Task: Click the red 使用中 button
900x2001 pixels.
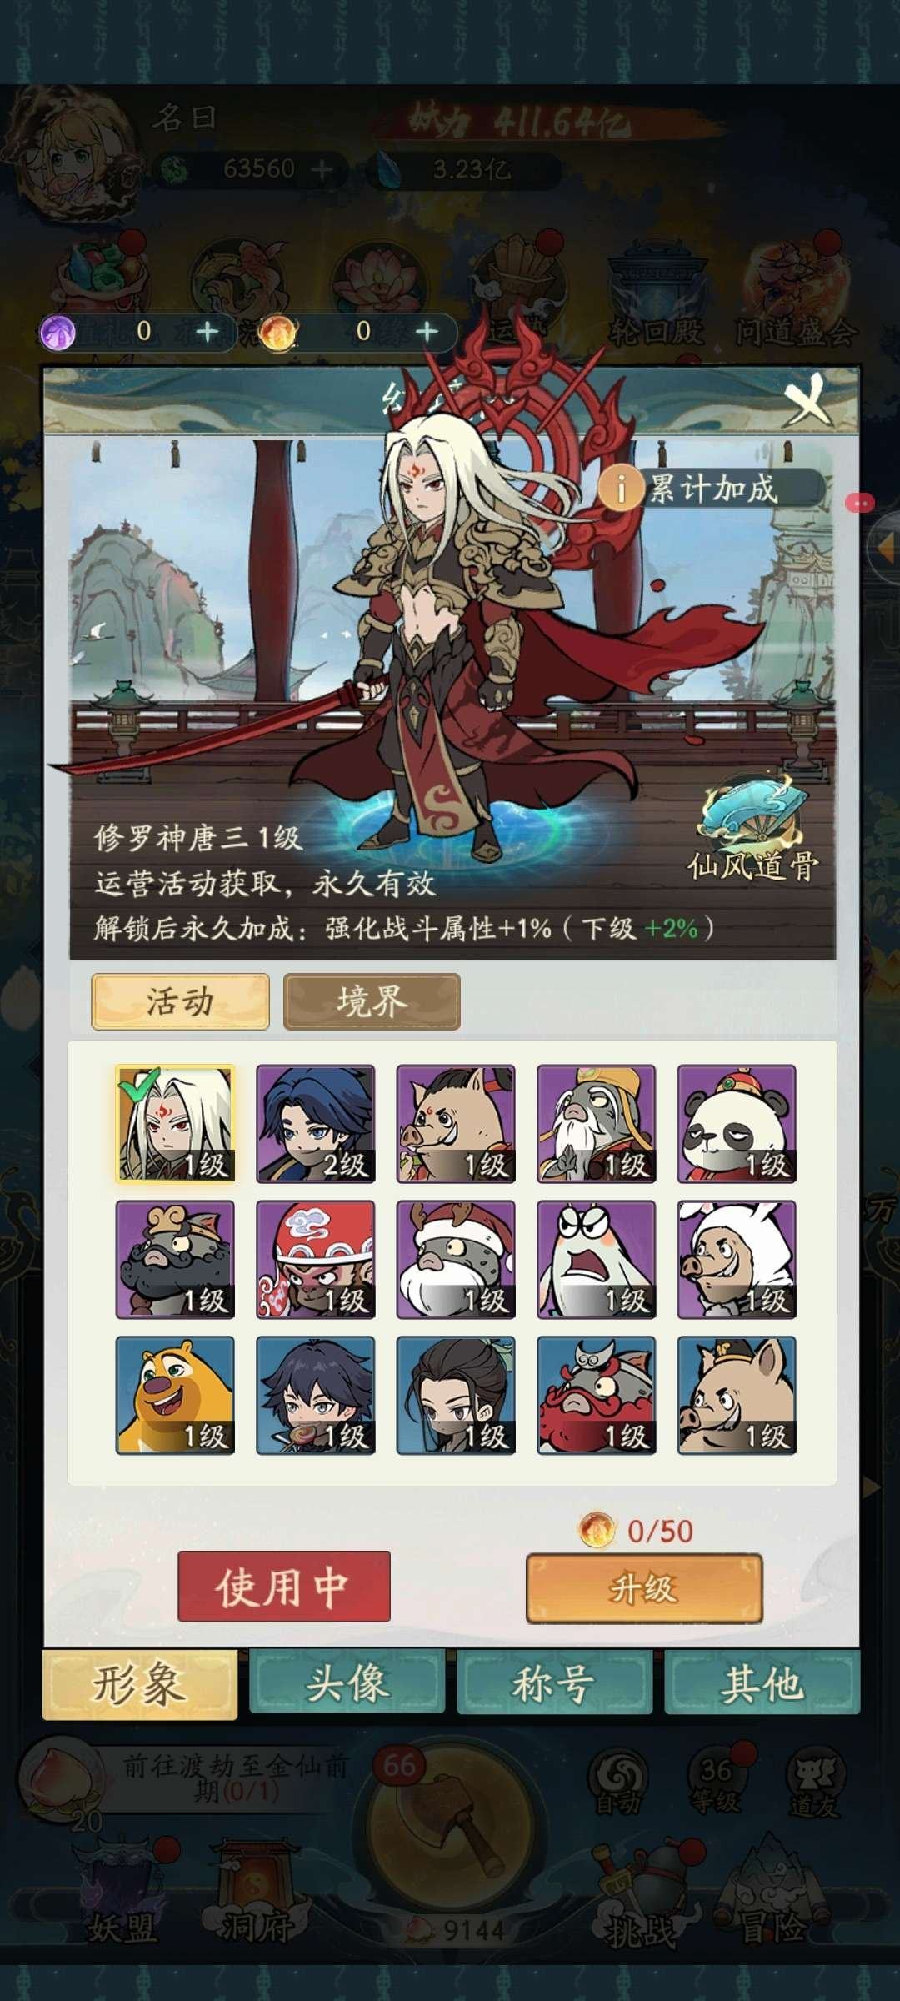Action: [x=284, y=1587]
